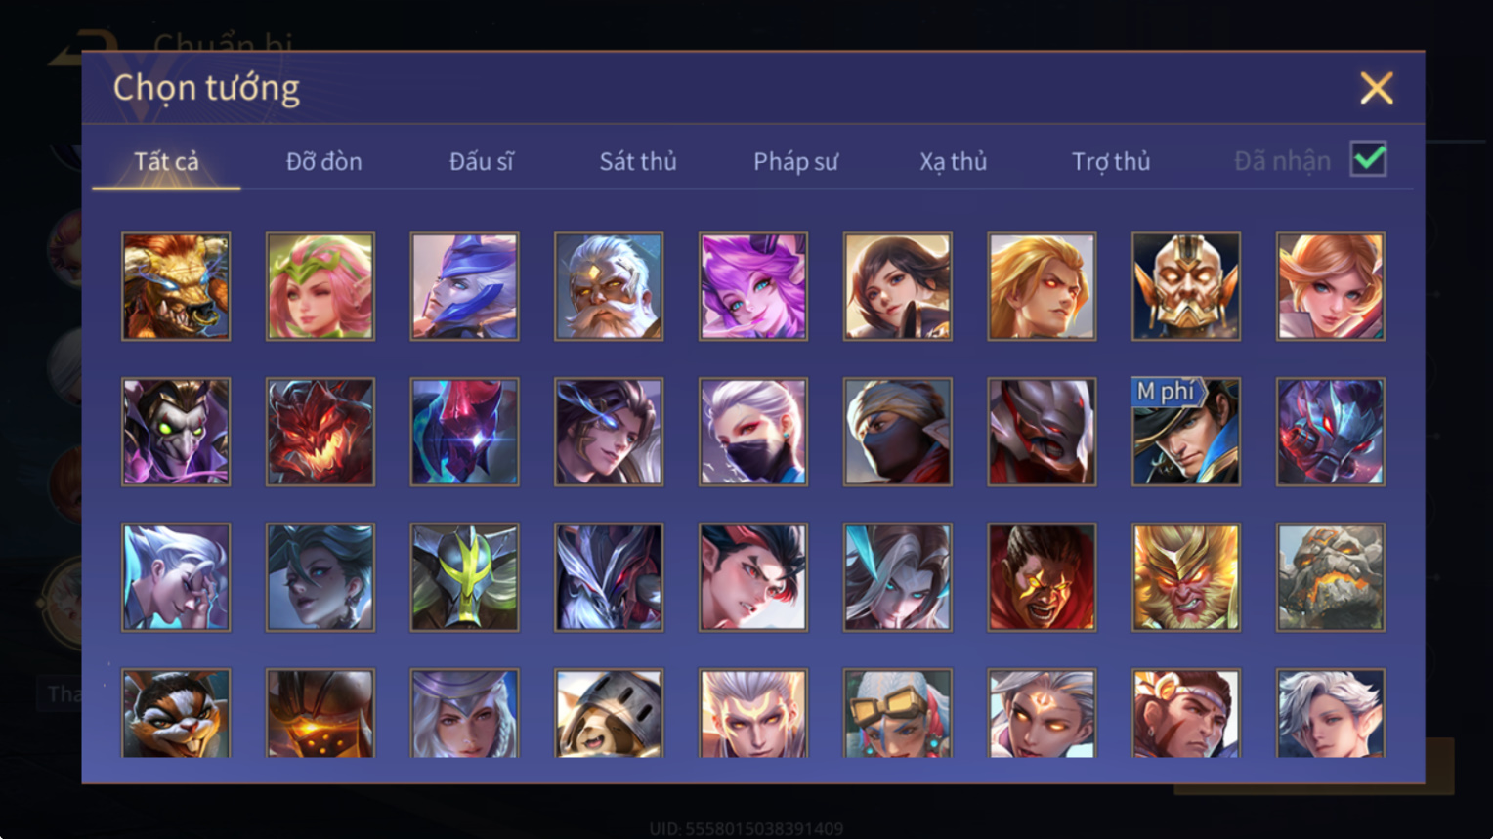
Task: Pick the orange lion beast hero
Action: tap(176, 286)
